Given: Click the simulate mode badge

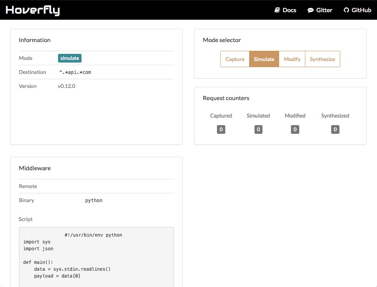Looking at the screenshot, I should point(69,58).
